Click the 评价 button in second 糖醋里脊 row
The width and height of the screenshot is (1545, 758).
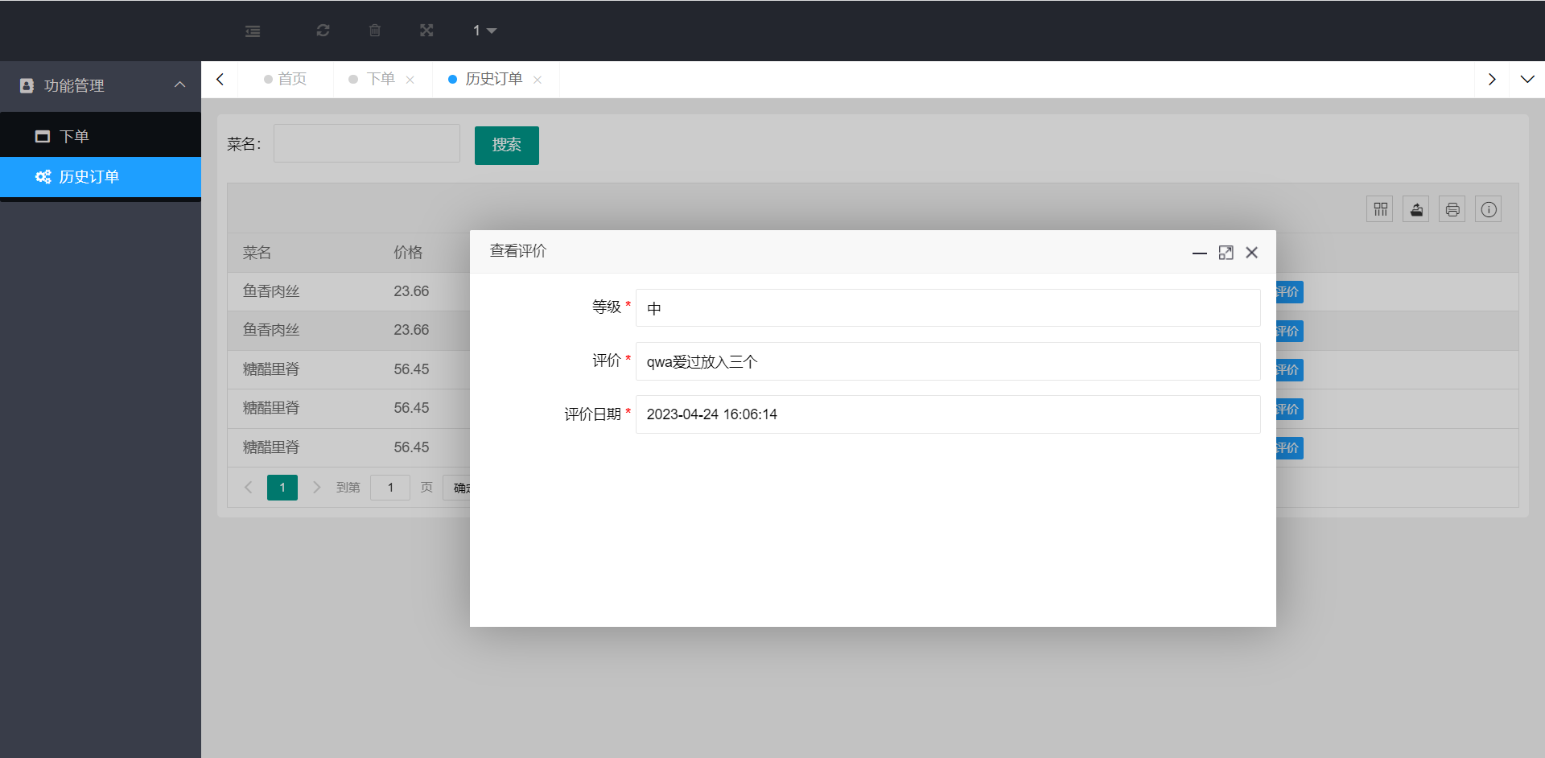click(x=1289, y=409)
